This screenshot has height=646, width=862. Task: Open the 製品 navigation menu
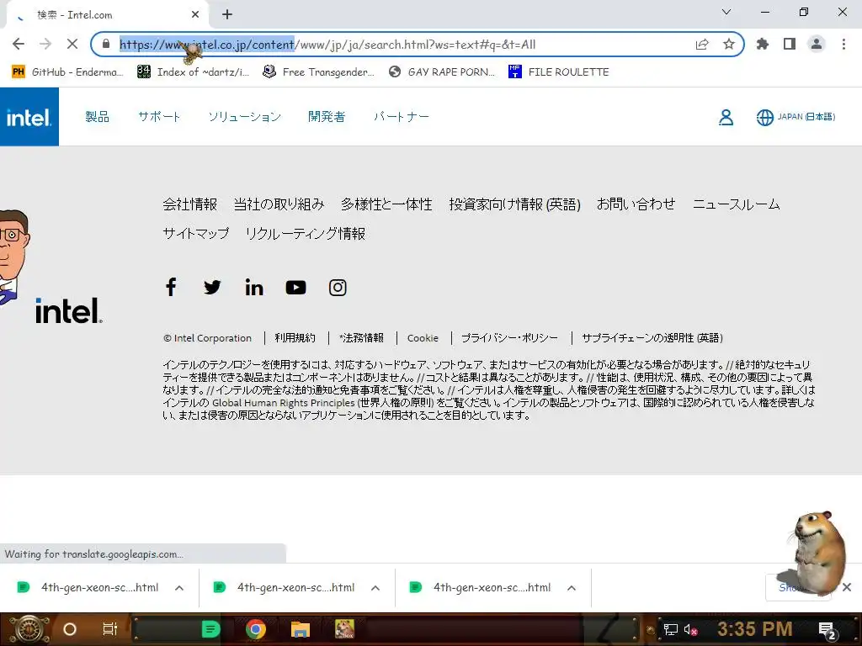pyautogui.click(x=98, y=116)
